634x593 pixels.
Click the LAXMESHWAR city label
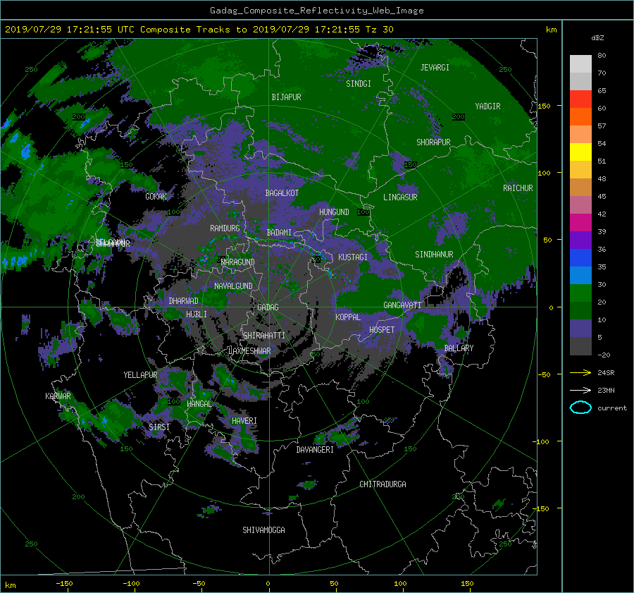[249, 351]
